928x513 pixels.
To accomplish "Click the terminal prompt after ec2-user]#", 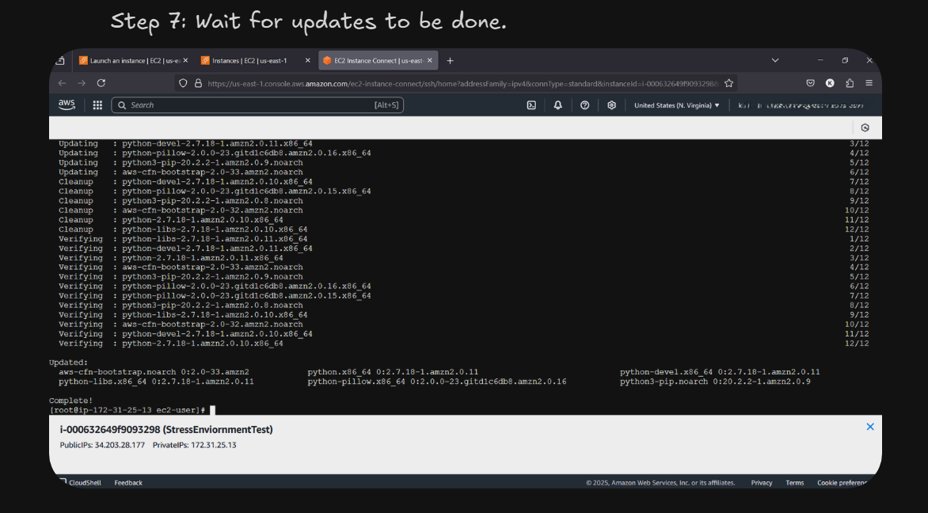I will click(x=212, y=410).
